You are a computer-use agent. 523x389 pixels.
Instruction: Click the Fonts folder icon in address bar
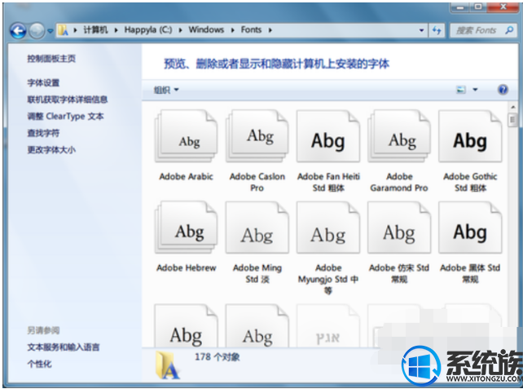tap(63, 30)
